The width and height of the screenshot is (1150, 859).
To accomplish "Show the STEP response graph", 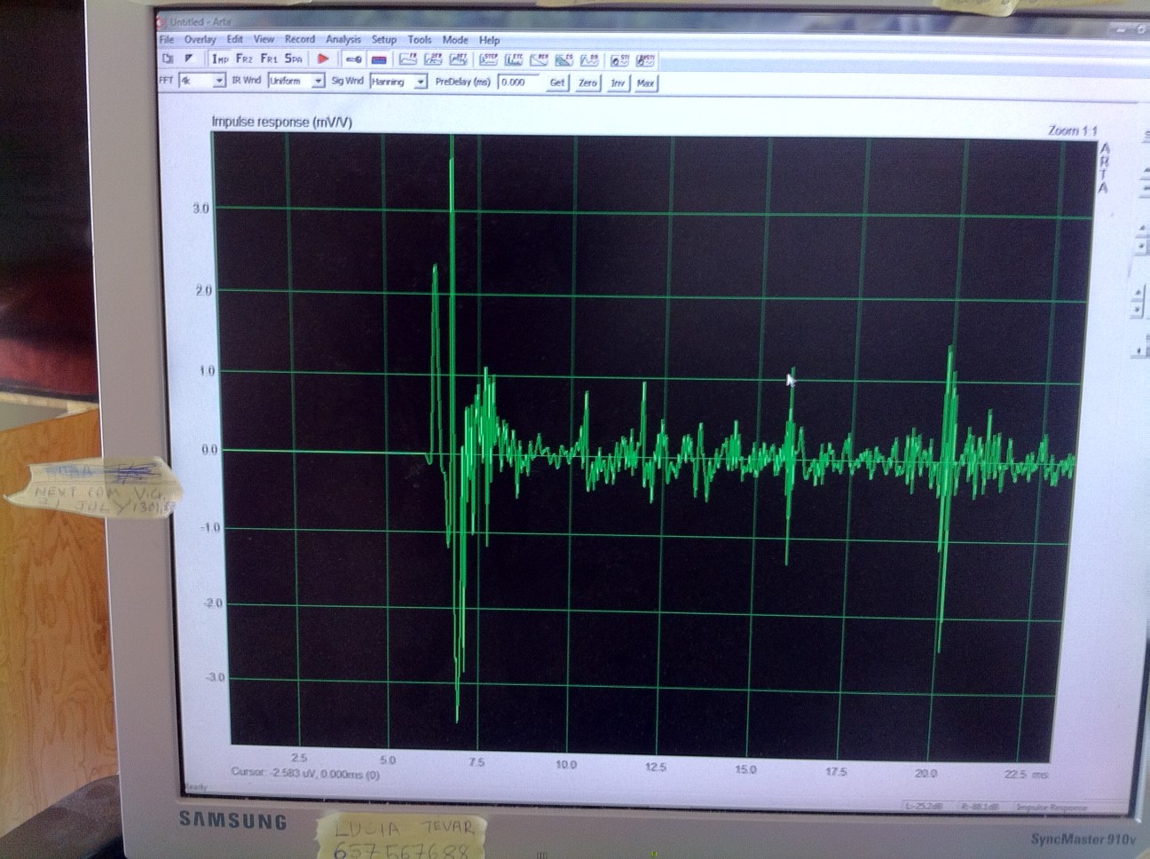I will pos(488,59).
